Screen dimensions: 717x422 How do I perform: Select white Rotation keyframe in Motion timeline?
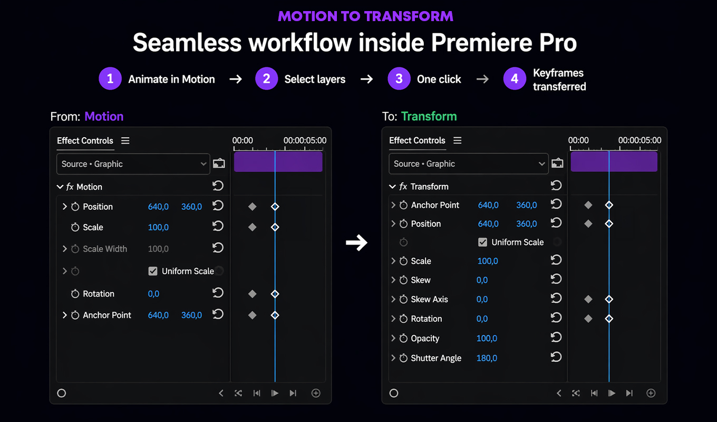(x=275, y=294)
